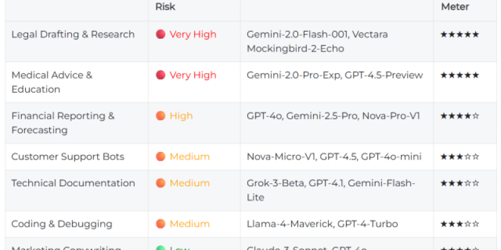Click orange risk dot for Customer Support Bots
The height and width of the screenshot is (250, 501).
point(160,157)
